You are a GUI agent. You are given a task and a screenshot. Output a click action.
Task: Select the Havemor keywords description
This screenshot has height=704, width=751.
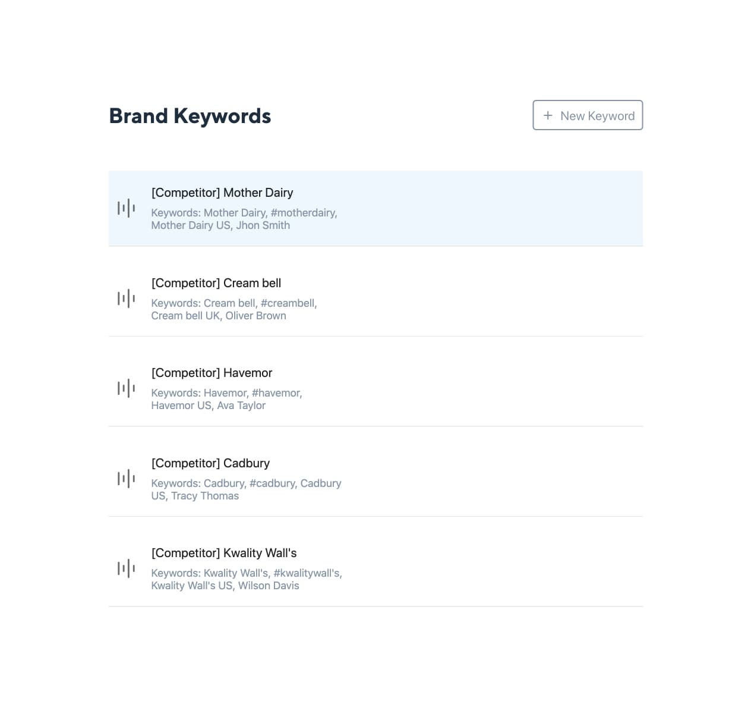click(226, 399)
